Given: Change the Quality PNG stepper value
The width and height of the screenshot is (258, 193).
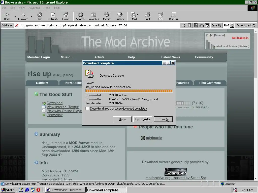Looking at the screenshot, I should (x=232, y=25).
